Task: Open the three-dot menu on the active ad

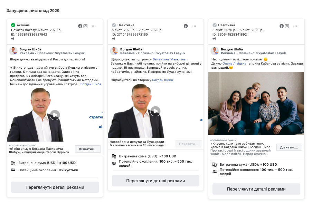Action: pyautogui.click(x=94, y=26)
